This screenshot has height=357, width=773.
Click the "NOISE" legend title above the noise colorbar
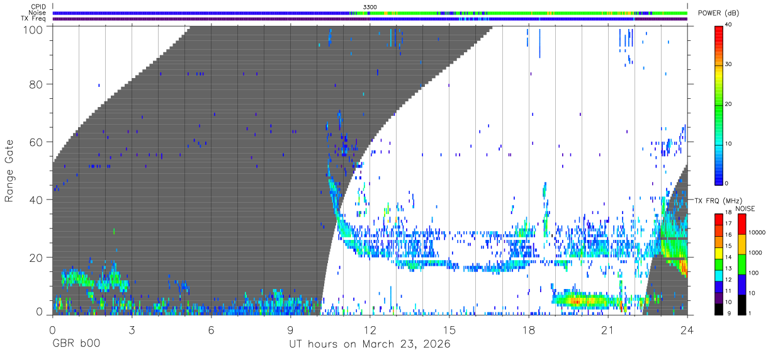[x=745, y=208]
